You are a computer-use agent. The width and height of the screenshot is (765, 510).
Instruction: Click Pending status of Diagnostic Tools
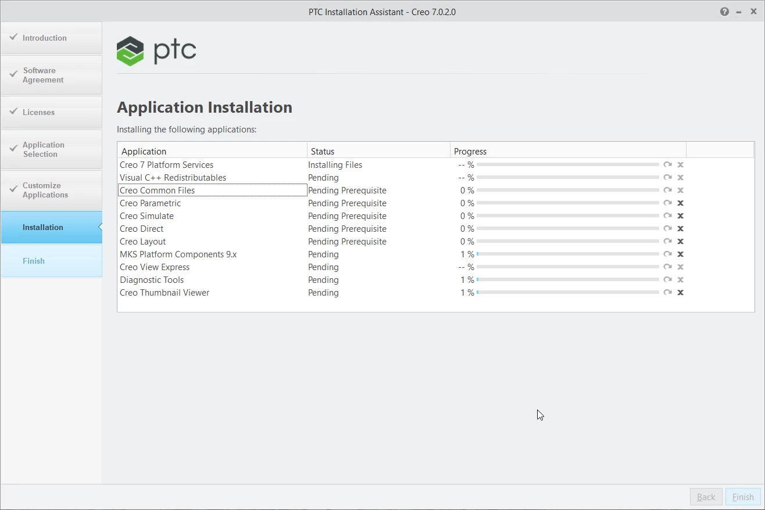[323, 280]
